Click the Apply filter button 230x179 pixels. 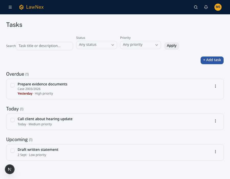[x=172, y=46]
